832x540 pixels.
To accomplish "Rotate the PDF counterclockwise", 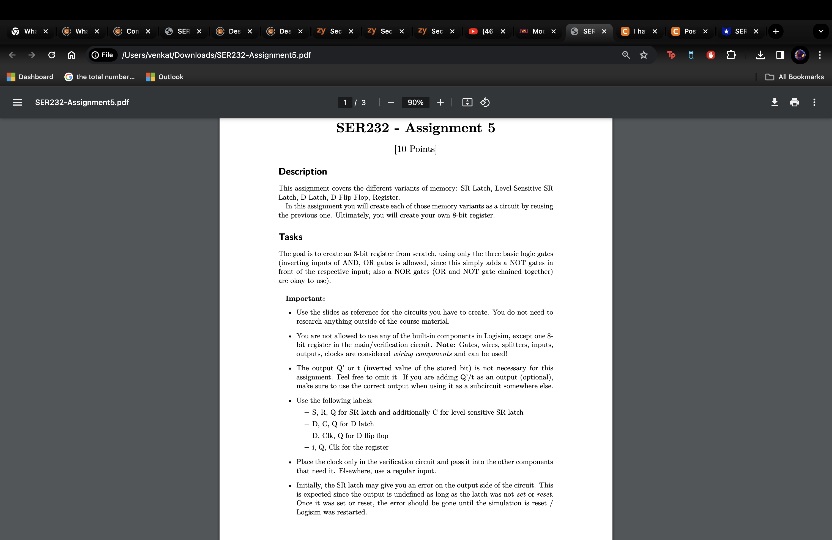I will [485, 102].
